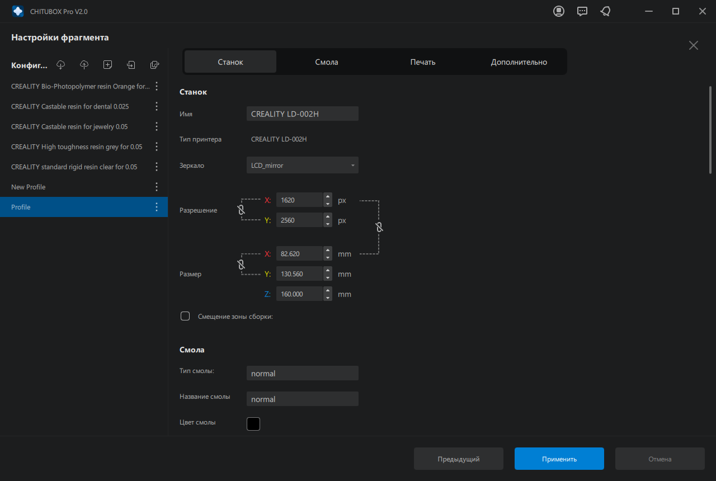
Task: Decrease size Z value in mm
Action: [328, 298]
